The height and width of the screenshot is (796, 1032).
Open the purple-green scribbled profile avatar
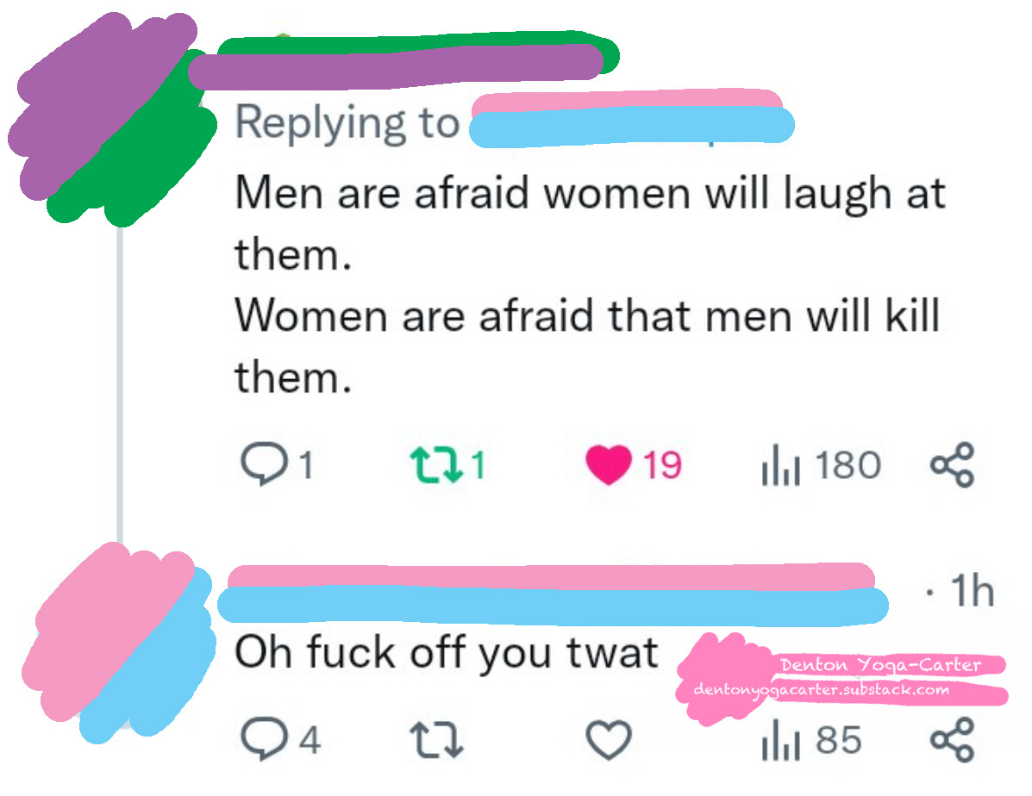coord(112,118)
